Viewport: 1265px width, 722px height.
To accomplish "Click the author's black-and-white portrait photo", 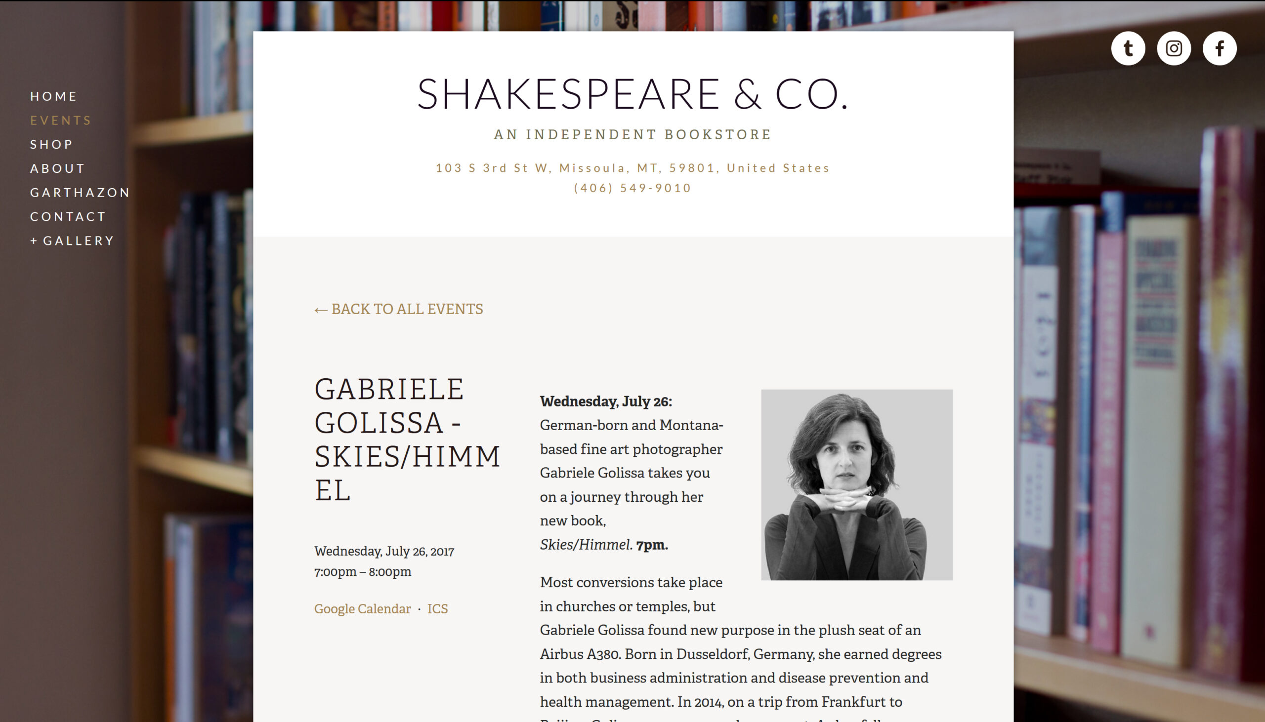I will pos(857,484).
